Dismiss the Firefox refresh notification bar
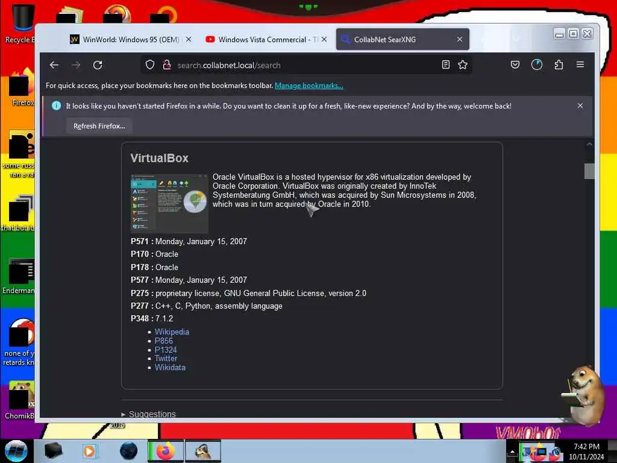The height and width of the screenshot is (463, 617). point(580,106)
